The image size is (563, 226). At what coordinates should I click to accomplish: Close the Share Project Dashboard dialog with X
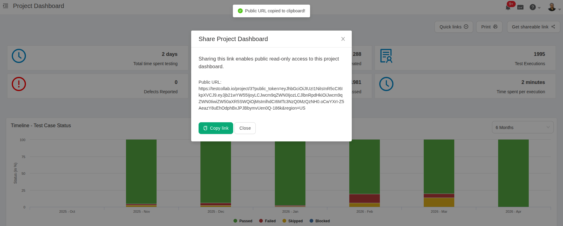(343, 39)
